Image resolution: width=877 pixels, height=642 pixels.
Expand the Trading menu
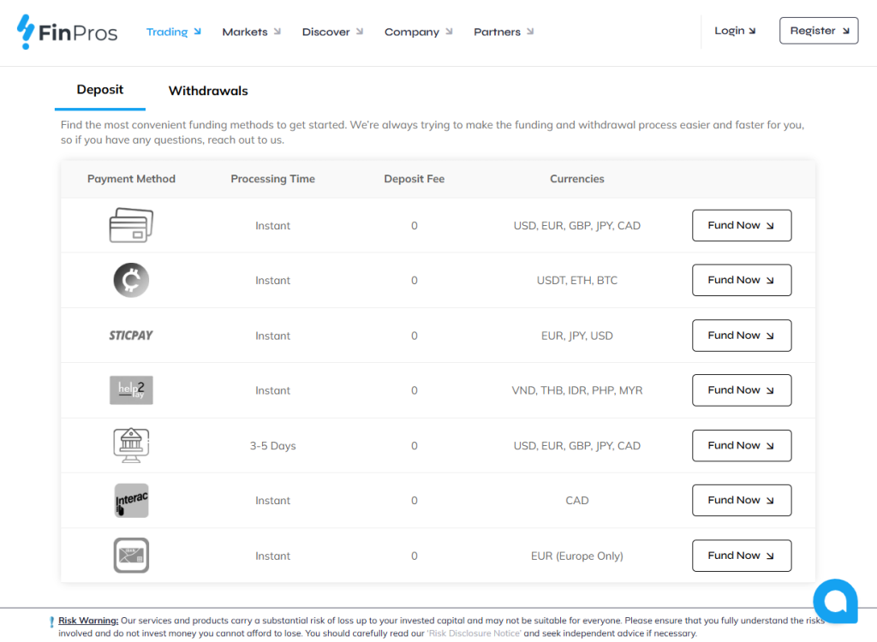[x=173, y=32]
